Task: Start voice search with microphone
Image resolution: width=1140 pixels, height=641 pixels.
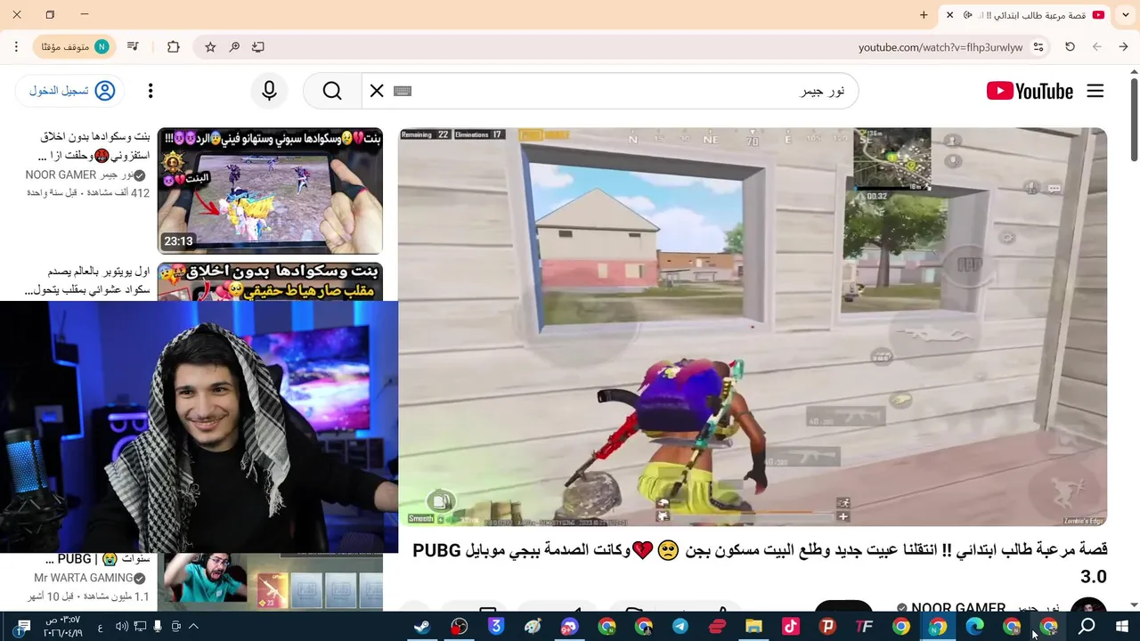Action: pyautogui.click(x=269, y=91)
